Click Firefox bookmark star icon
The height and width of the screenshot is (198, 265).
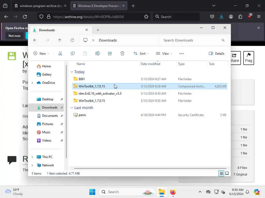(x=146, y=17)
